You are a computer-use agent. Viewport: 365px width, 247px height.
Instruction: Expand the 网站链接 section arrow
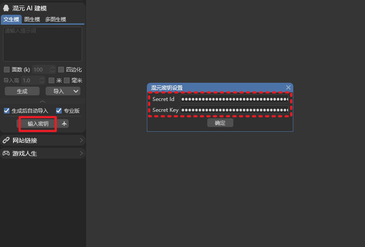click(81, 140)
